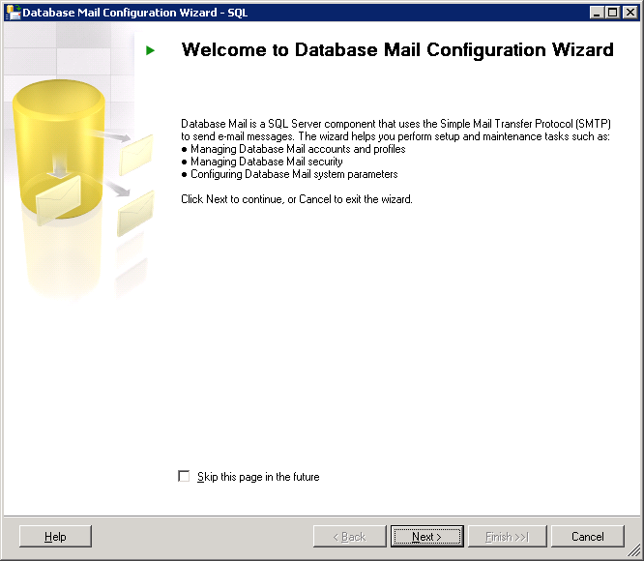The image size is (644, 561).
Task: Click the lowest envelope right of the cylinder
Action: [135, 213]
